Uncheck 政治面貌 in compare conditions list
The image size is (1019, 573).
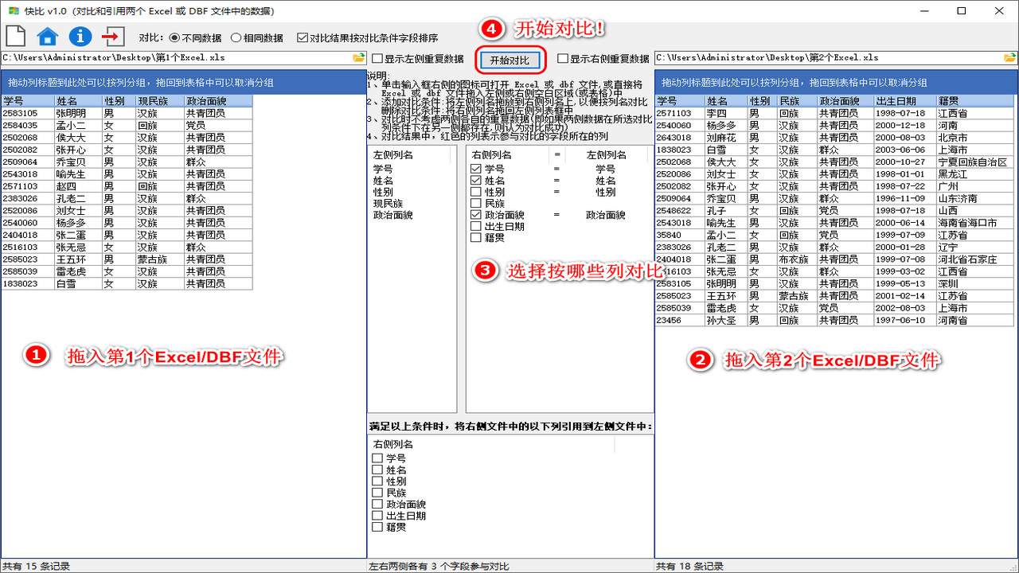click(476, 215)
